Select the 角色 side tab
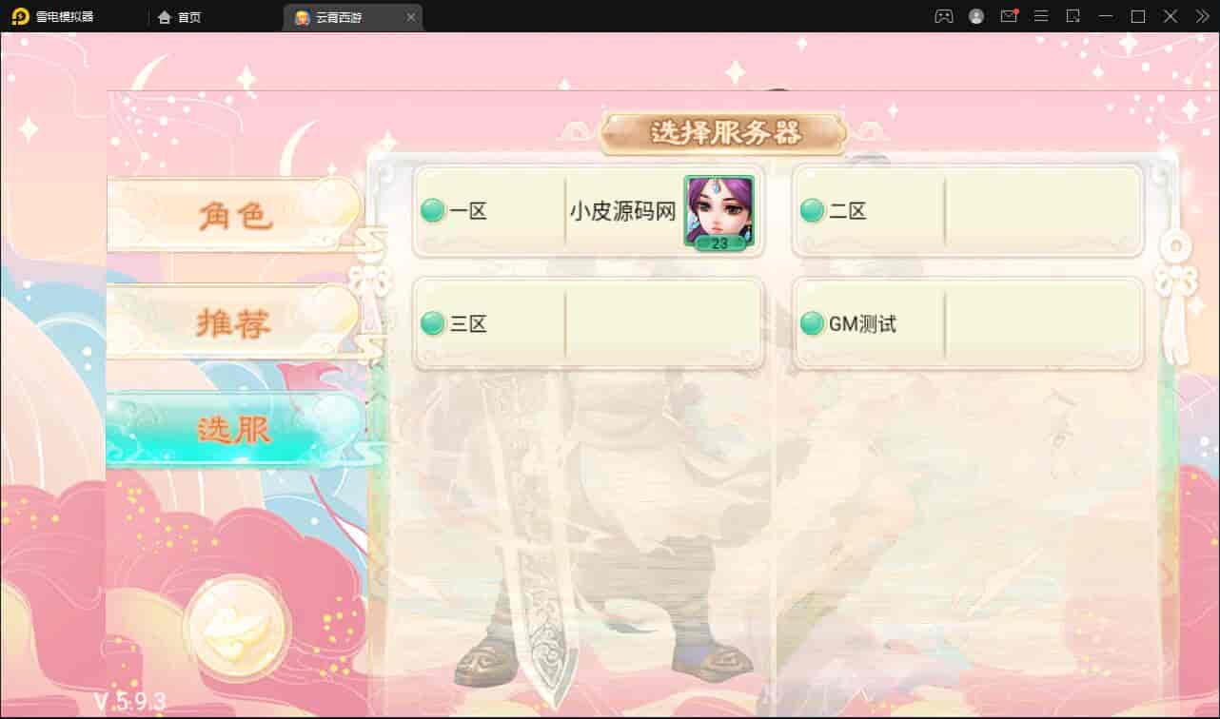This screenshot has height=719, width=1220. (235, 215)
